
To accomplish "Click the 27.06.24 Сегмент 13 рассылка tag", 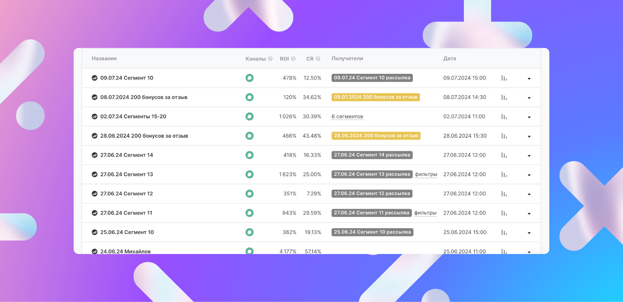I will coord(372,174).
